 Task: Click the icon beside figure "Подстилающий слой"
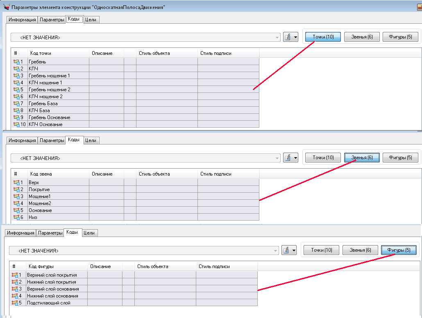coord(15,303)
